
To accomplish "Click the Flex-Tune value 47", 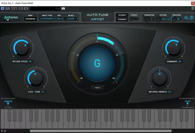I will (x=43, y=92).
